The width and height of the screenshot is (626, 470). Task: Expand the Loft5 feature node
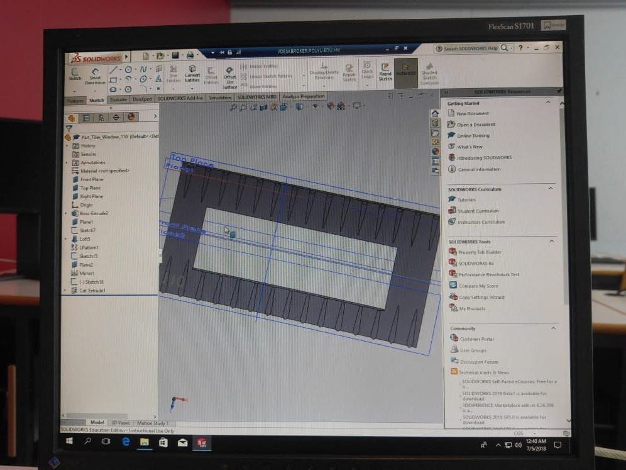tap(66, 239)
